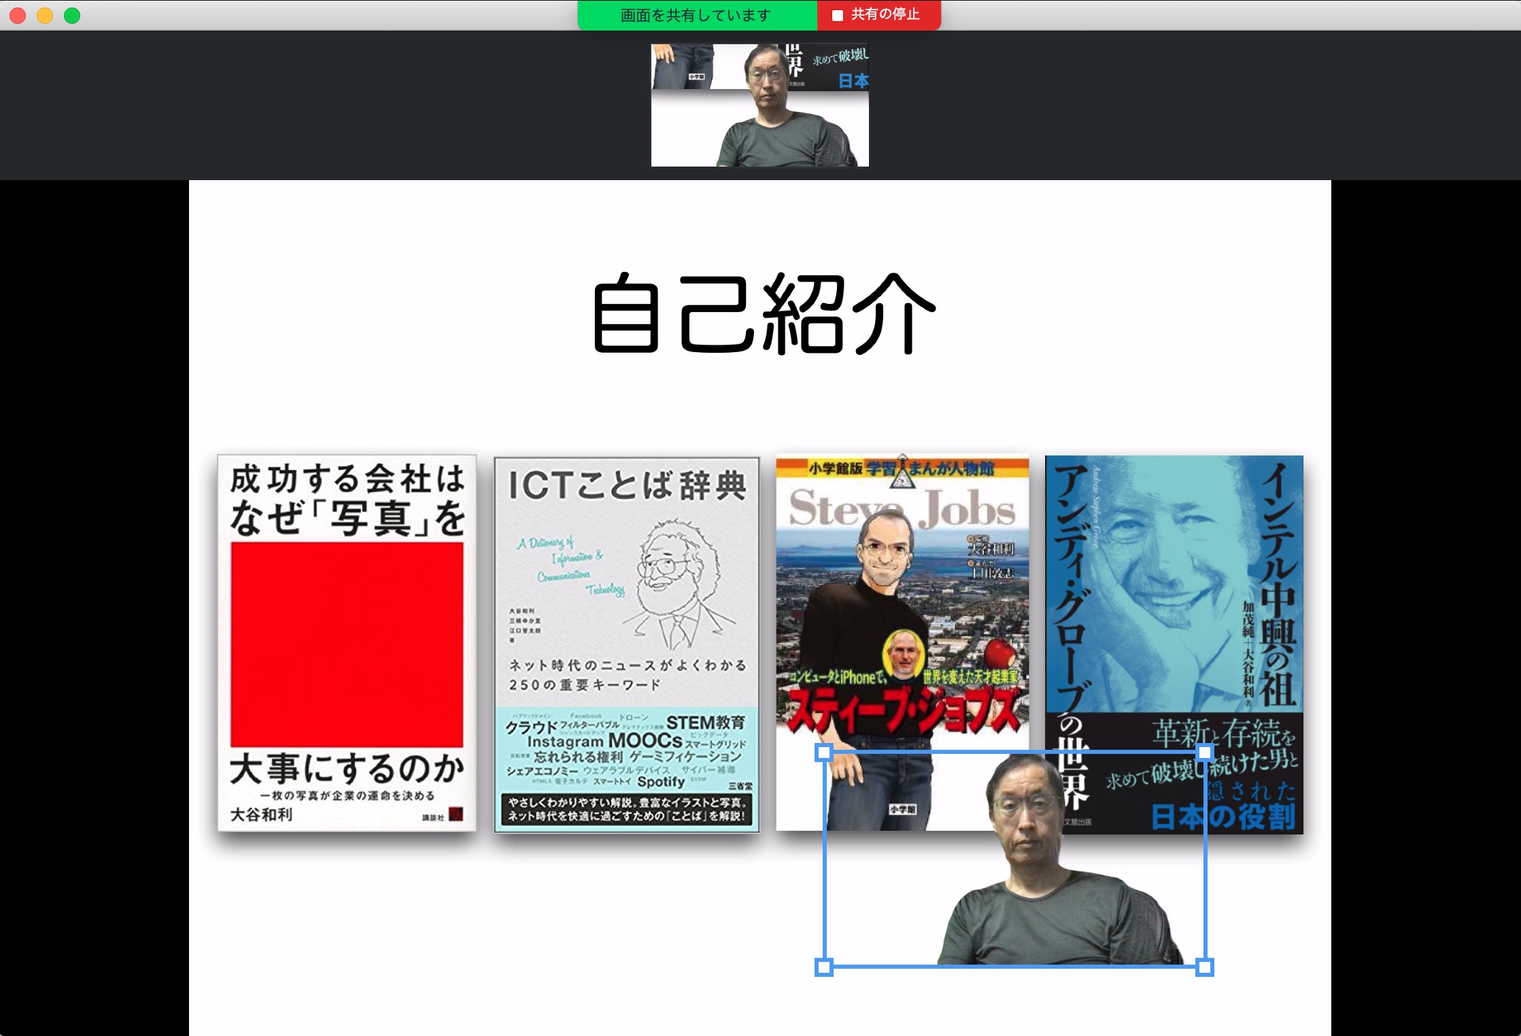
Task: Click the 大谷和利 author name on red book
Action: [x=262, y=814]
